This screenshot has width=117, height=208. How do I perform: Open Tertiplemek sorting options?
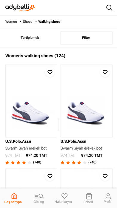(x=30, y=38)
